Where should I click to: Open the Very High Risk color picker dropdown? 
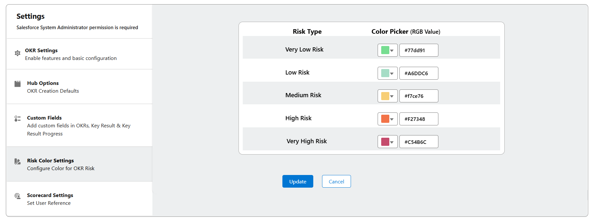pyautogui.click(x=393, y=142)
